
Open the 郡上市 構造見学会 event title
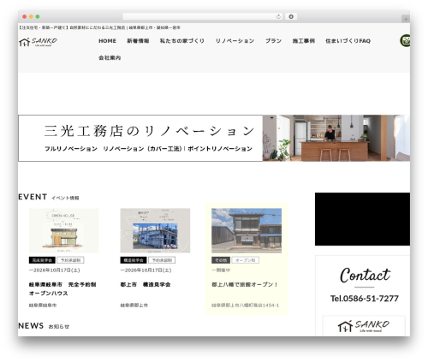click(146, 284)
